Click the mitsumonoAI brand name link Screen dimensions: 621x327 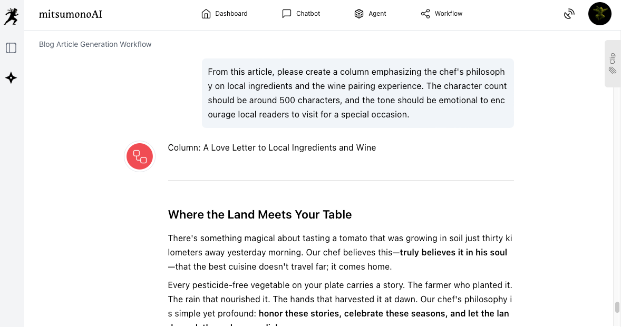[71, 14]
